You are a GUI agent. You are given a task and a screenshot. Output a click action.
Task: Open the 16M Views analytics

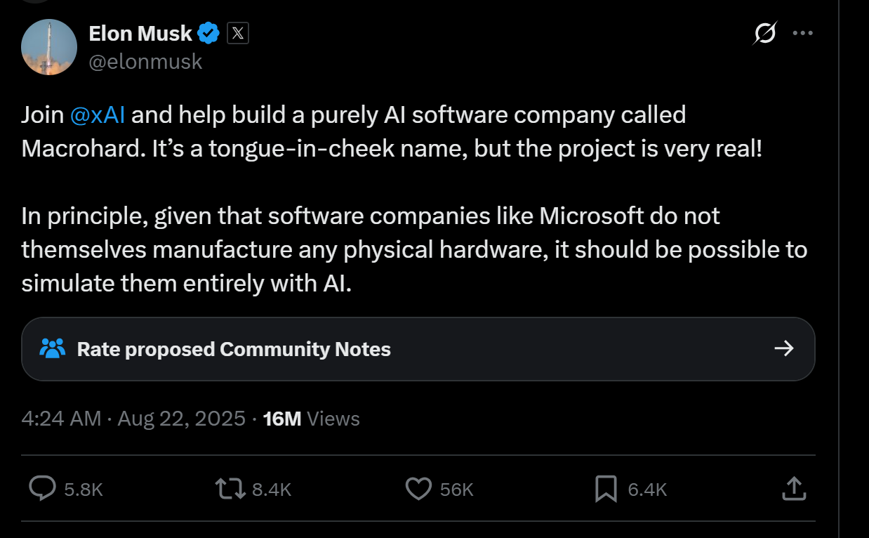point(310,419)
